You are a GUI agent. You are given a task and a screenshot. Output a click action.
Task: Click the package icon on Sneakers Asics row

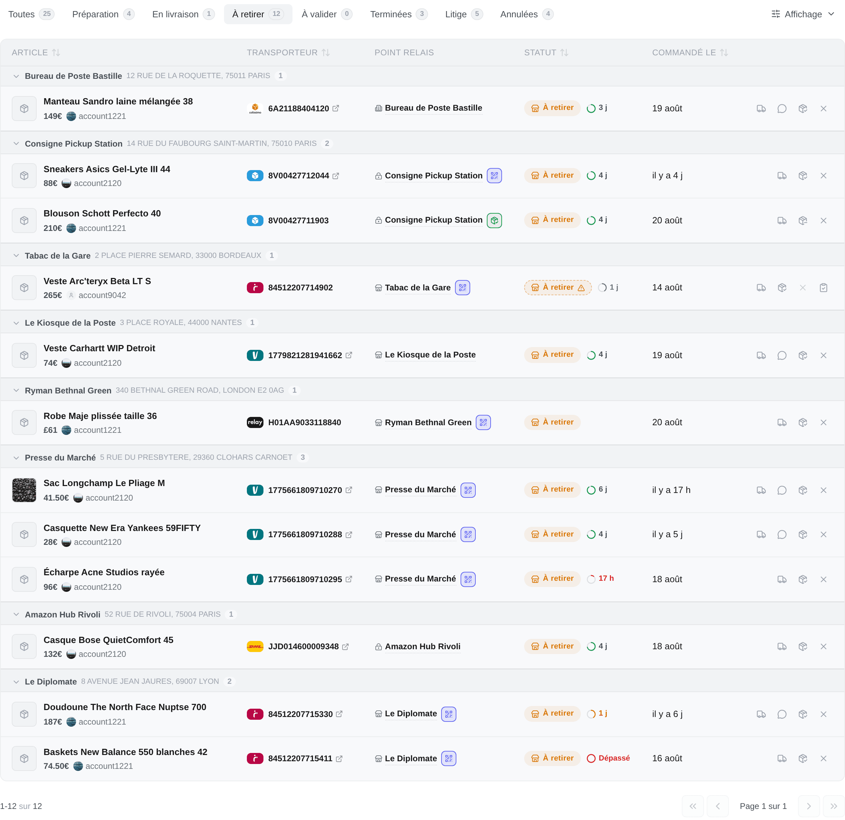coord(802,176)
